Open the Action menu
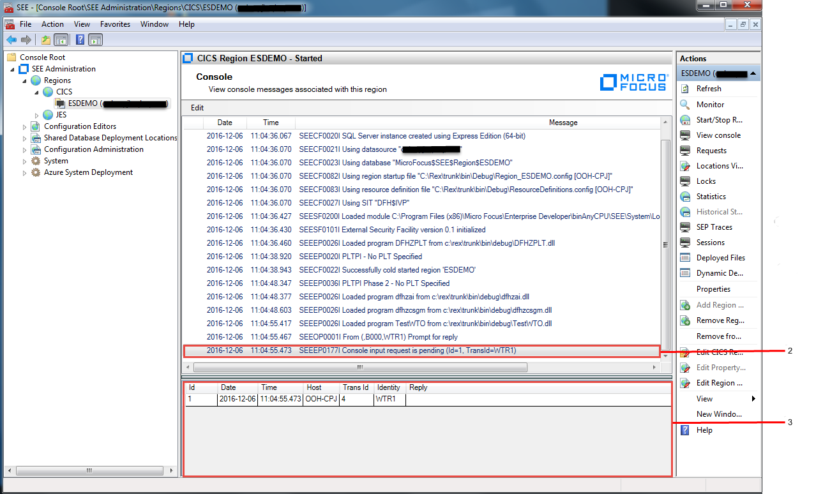Image resolution: width=823 pixels, height=494 pixels. (52, 24)
